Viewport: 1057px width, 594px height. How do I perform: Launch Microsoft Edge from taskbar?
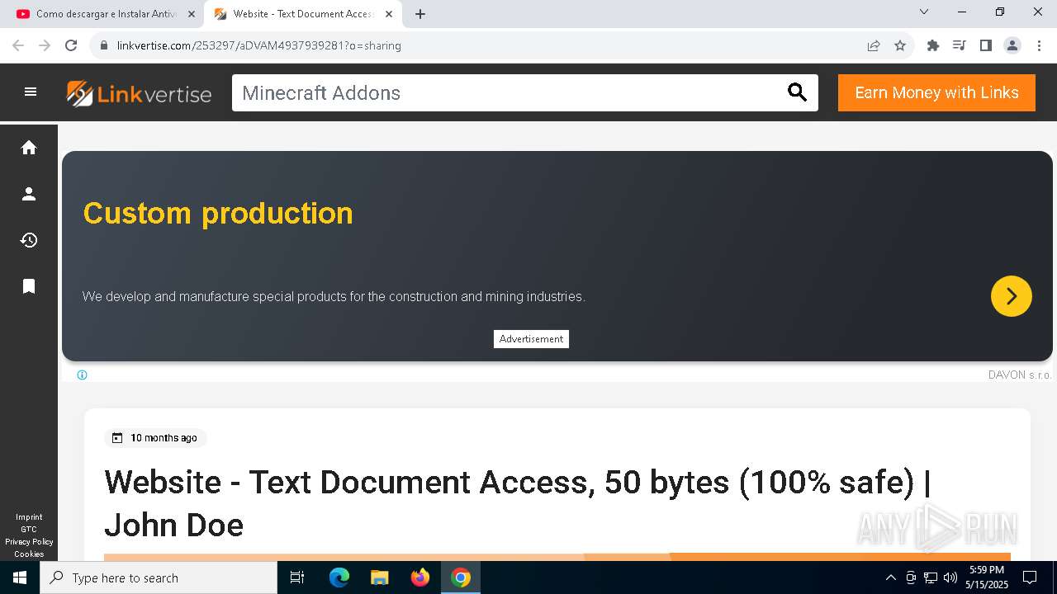pyautogui.click(x=339, y=577)
